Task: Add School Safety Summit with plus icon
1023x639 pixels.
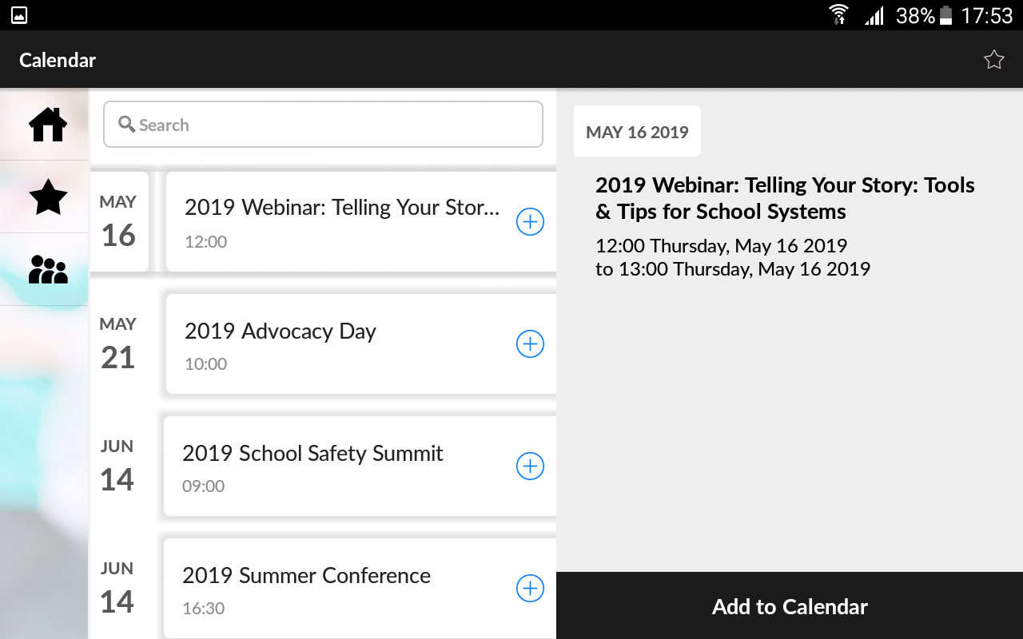Action: 530,466
